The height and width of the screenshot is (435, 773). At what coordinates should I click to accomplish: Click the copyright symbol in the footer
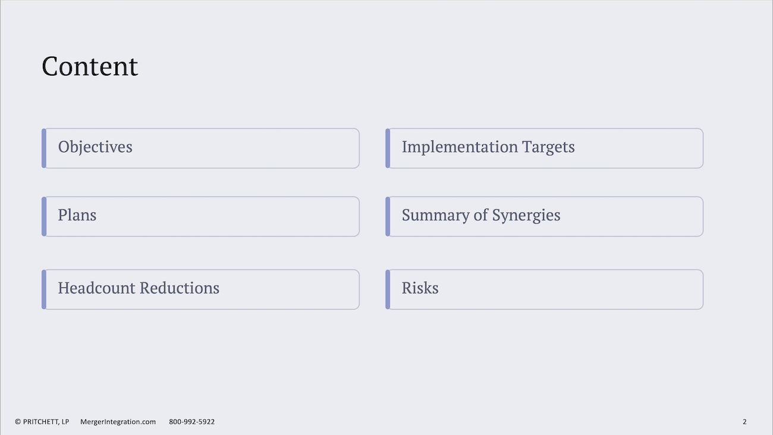click(x=18, y=422)
